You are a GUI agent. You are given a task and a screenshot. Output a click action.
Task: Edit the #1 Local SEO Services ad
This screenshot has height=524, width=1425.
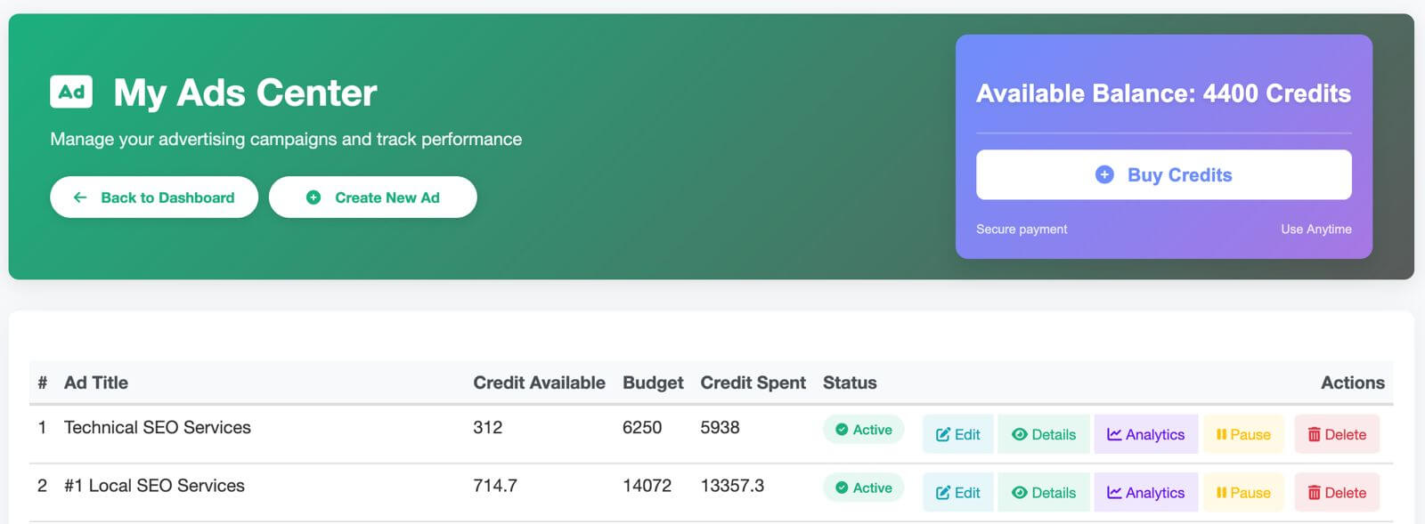(x=957, y=493)
